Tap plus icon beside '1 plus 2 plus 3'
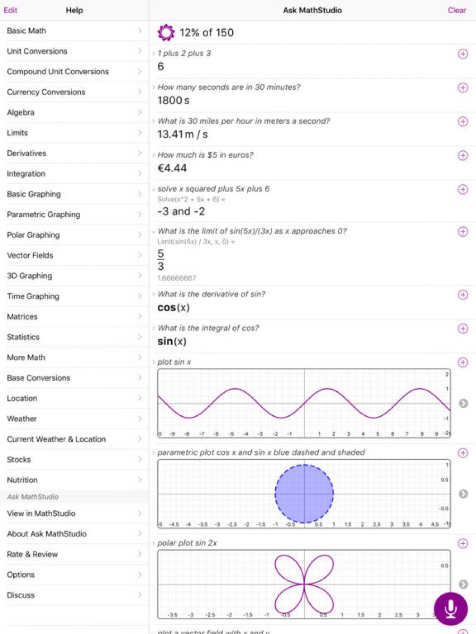Image resolution: width=476 pixels, height=634 pixels. click(462, 54)
